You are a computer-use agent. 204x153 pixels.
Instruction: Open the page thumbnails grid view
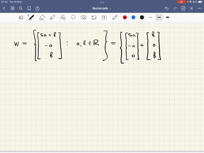12,8
